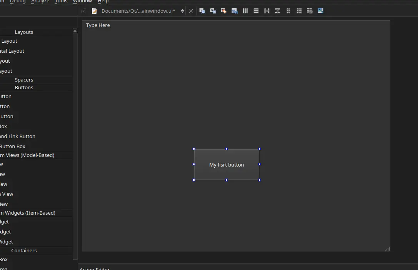418x270 pixels.
Task: Select the 'My fisrt button' push button
Action: coord(226,165)
